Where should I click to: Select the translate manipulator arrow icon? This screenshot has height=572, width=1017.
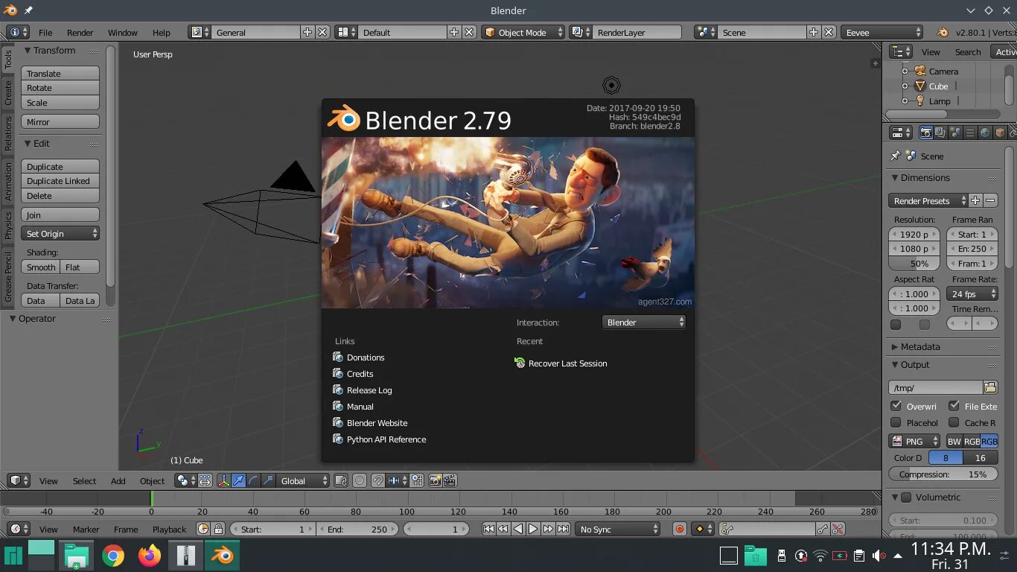click(238, 480)
